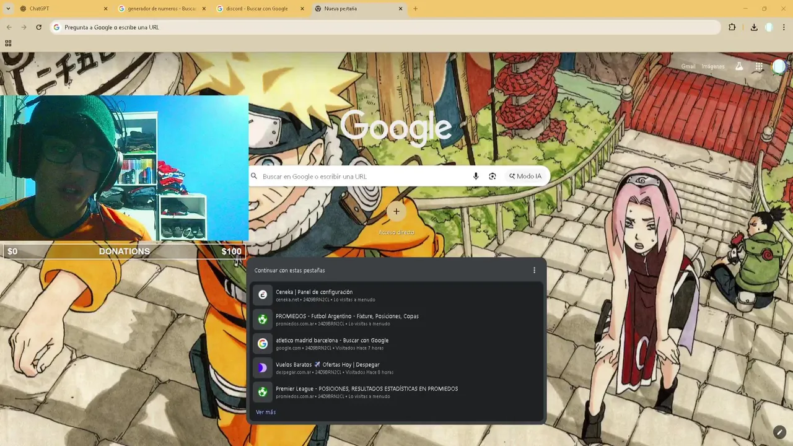The height and width of the screenshot is (446, 793).
Task: Go back with the browser back arrow
Action: (x=9, y=27)
